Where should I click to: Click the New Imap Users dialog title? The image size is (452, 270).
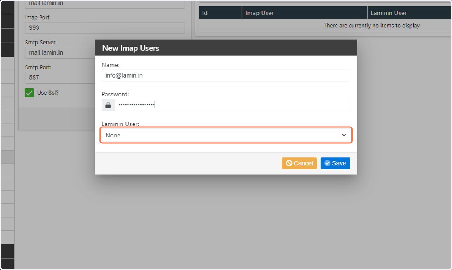click(131, 48)
